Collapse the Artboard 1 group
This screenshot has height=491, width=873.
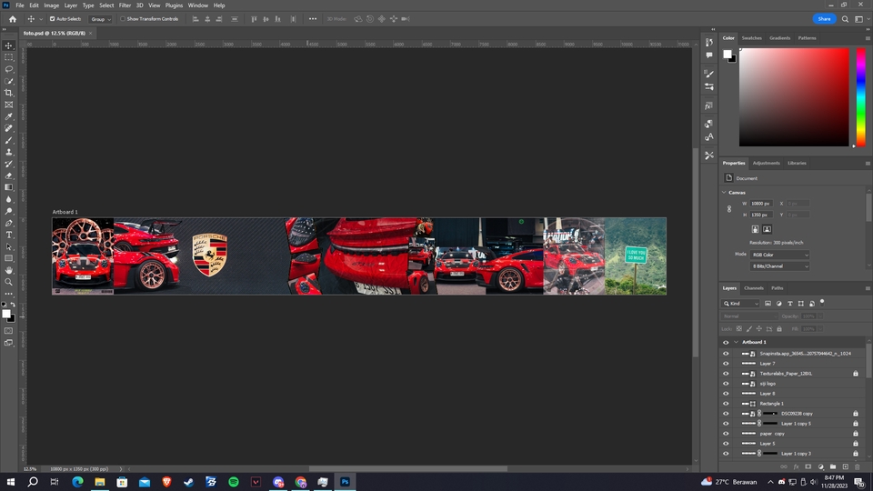click(x=736, y=343)
